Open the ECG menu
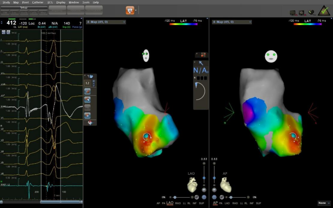The image size is (333, 208). 50,2
